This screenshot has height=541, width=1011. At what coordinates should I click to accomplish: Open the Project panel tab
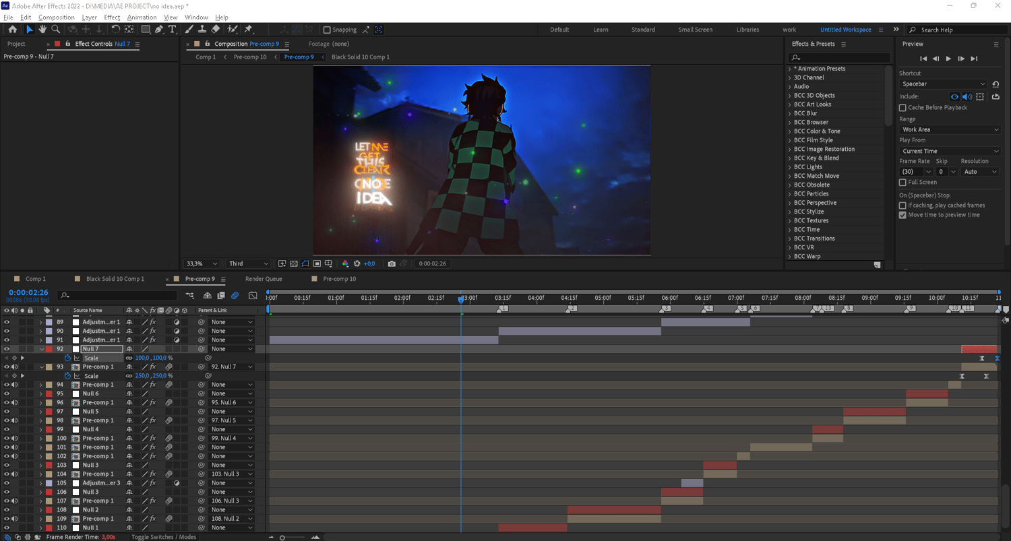tap(16, 44)
